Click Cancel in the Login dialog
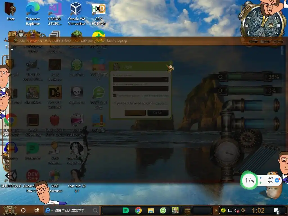 coord(158,112)
